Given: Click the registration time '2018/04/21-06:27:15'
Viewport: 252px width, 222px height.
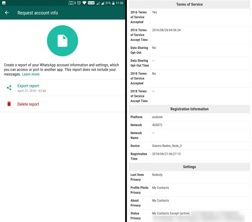Looking at the screenshot, I should tap(166, 154).
